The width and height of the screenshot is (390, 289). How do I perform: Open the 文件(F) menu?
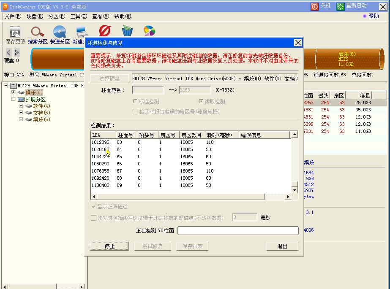[13, 16]
